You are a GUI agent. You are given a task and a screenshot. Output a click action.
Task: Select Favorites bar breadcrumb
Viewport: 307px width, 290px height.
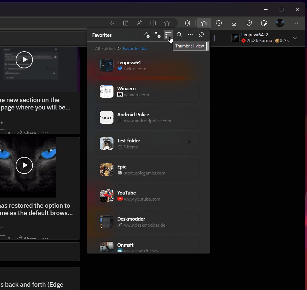click(x=135, y=48)
